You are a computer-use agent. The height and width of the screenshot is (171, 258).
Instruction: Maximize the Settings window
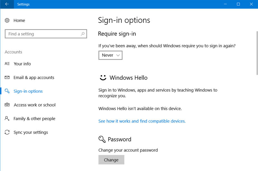point(238,4)
